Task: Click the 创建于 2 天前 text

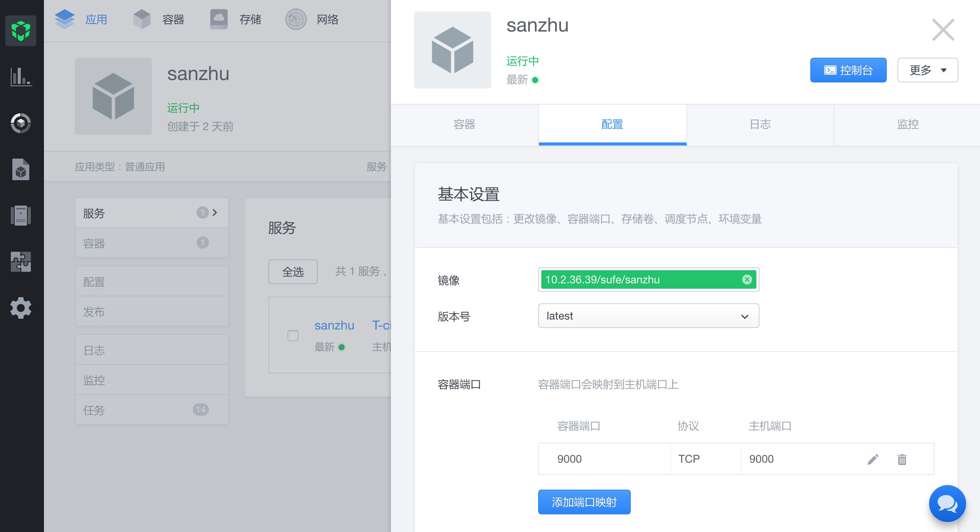Action: [200, 126]
